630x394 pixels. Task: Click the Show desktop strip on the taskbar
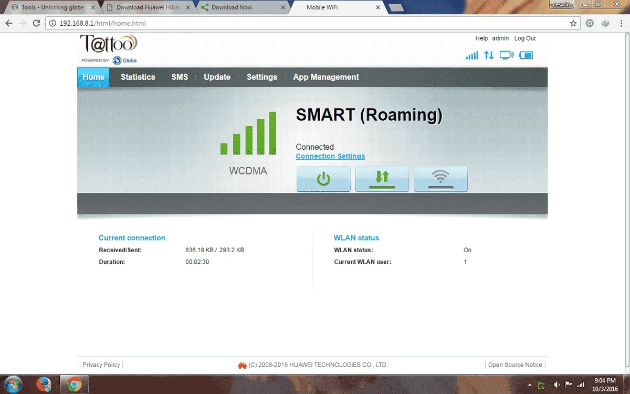626,384
